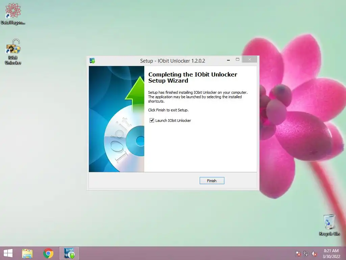This screenshot has height=260, width=346.
Task: Click the setup icon in the title bar
Action: tap(92, 61)
